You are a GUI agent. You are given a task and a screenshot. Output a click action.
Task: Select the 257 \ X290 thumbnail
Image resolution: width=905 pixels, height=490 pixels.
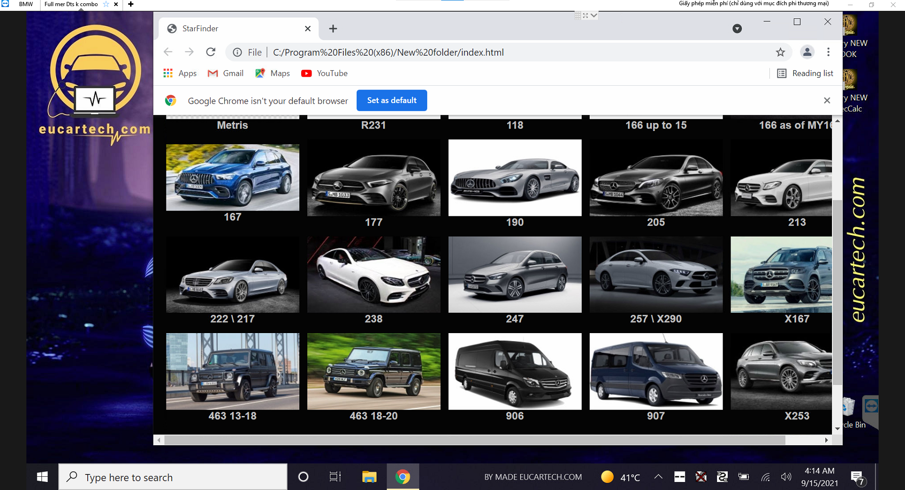click(x=656, y=275)
